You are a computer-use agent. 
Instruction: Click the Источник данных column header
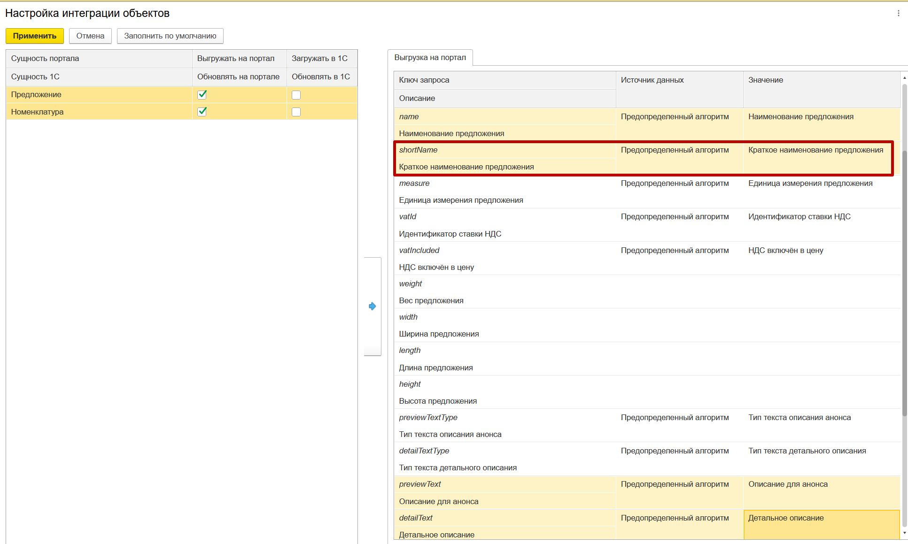652,80
